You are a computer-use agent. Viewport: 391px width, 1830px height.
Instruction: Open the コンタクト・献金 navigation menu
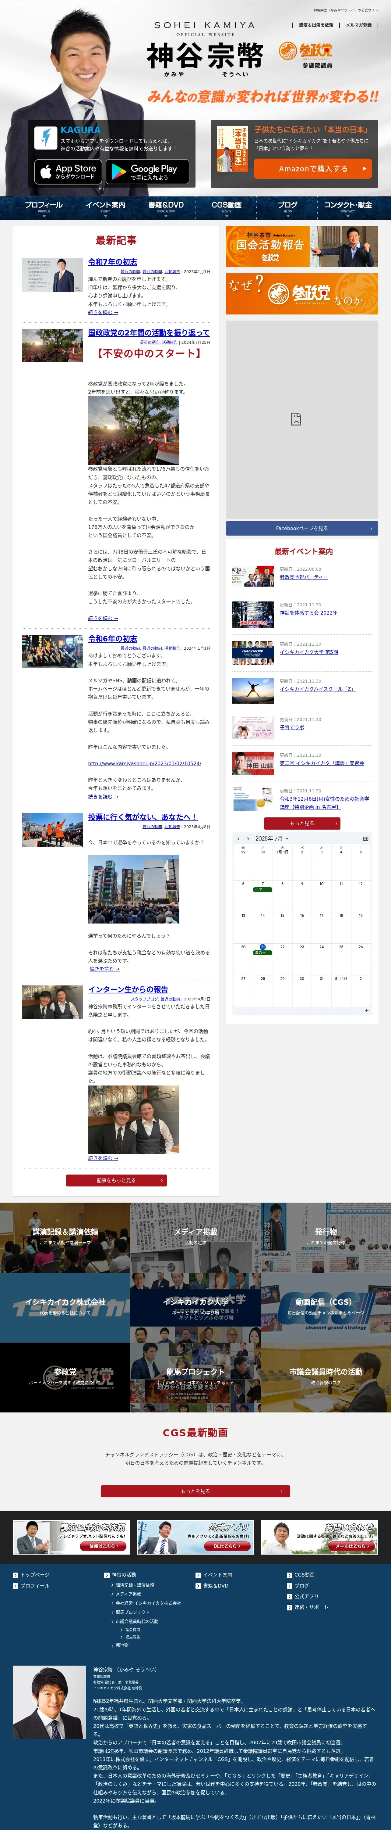pyautogui.click(x=348, y=207)
